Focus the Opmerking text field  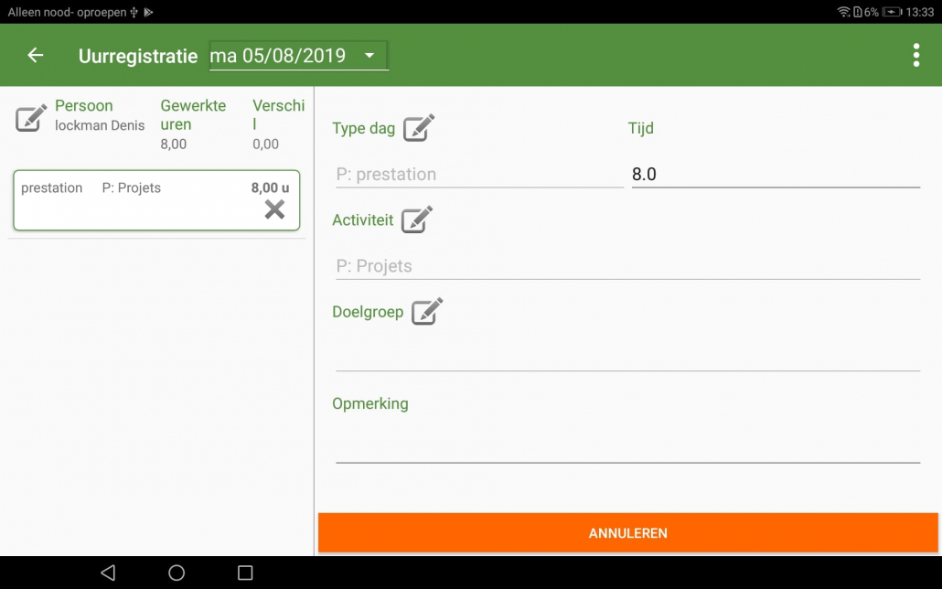[627, 448]
